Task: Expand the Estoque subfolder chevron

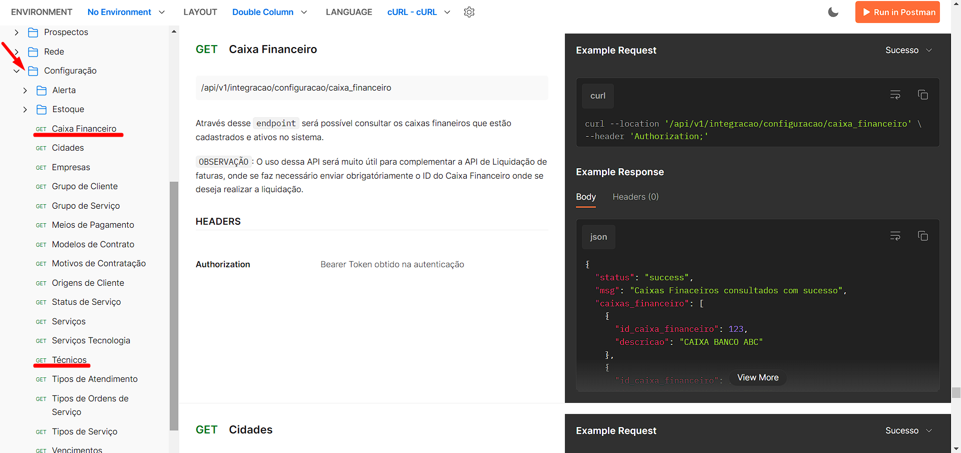Action: tap(25, 110)
